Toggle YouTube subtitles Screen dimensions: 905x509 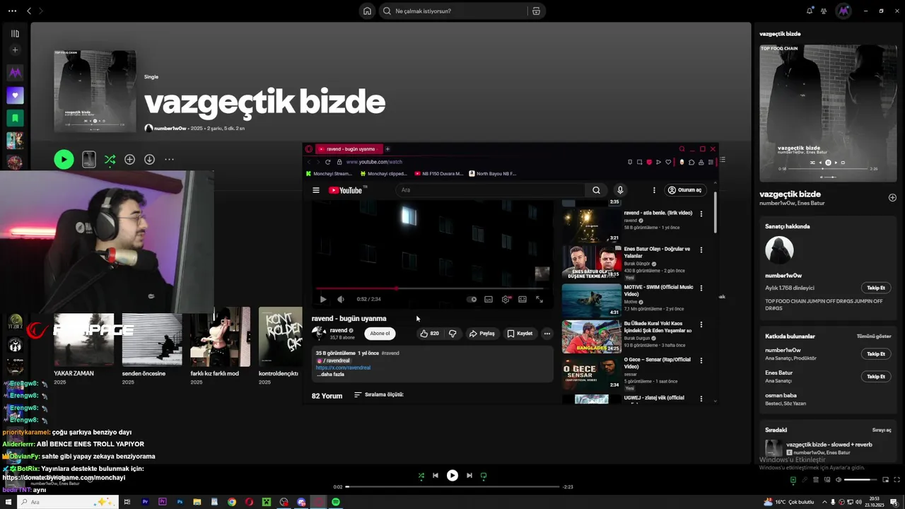[489, 299]
